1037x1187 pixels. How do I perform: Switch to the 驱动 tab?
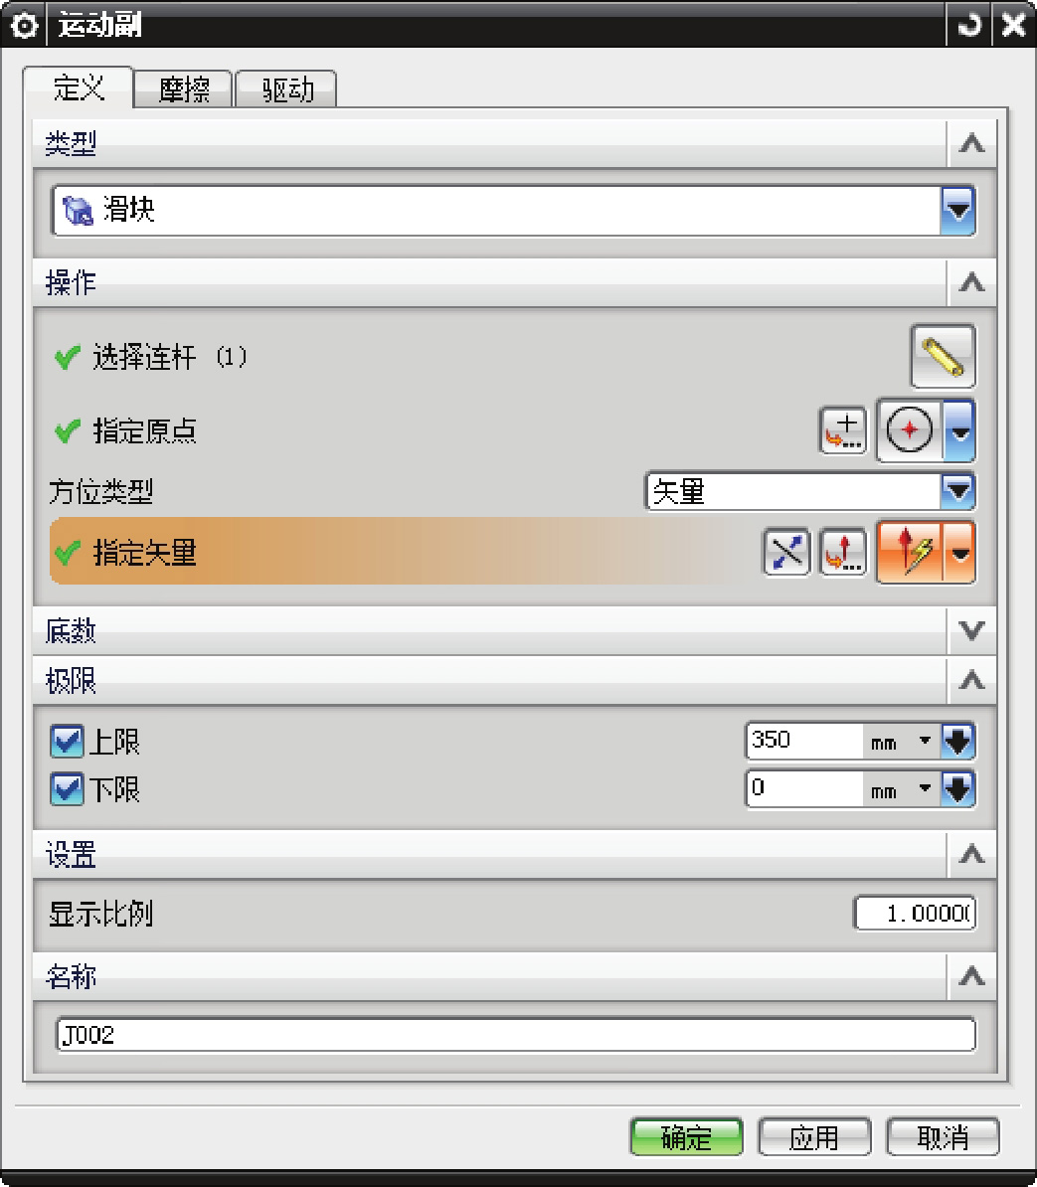[287, 89]
